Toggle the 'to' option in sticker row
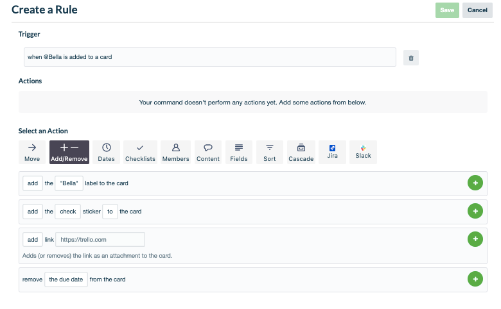This screenshot has height=309, width=501. pos(110,212)
